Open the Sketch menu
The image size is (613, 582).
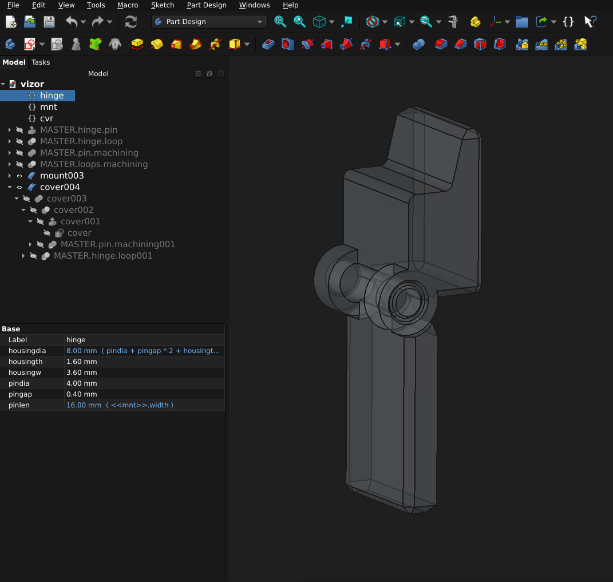(163, 5)
